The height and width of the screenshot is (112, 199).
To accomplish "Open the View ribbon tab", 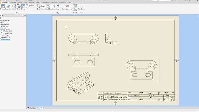I will click(37, 2).
